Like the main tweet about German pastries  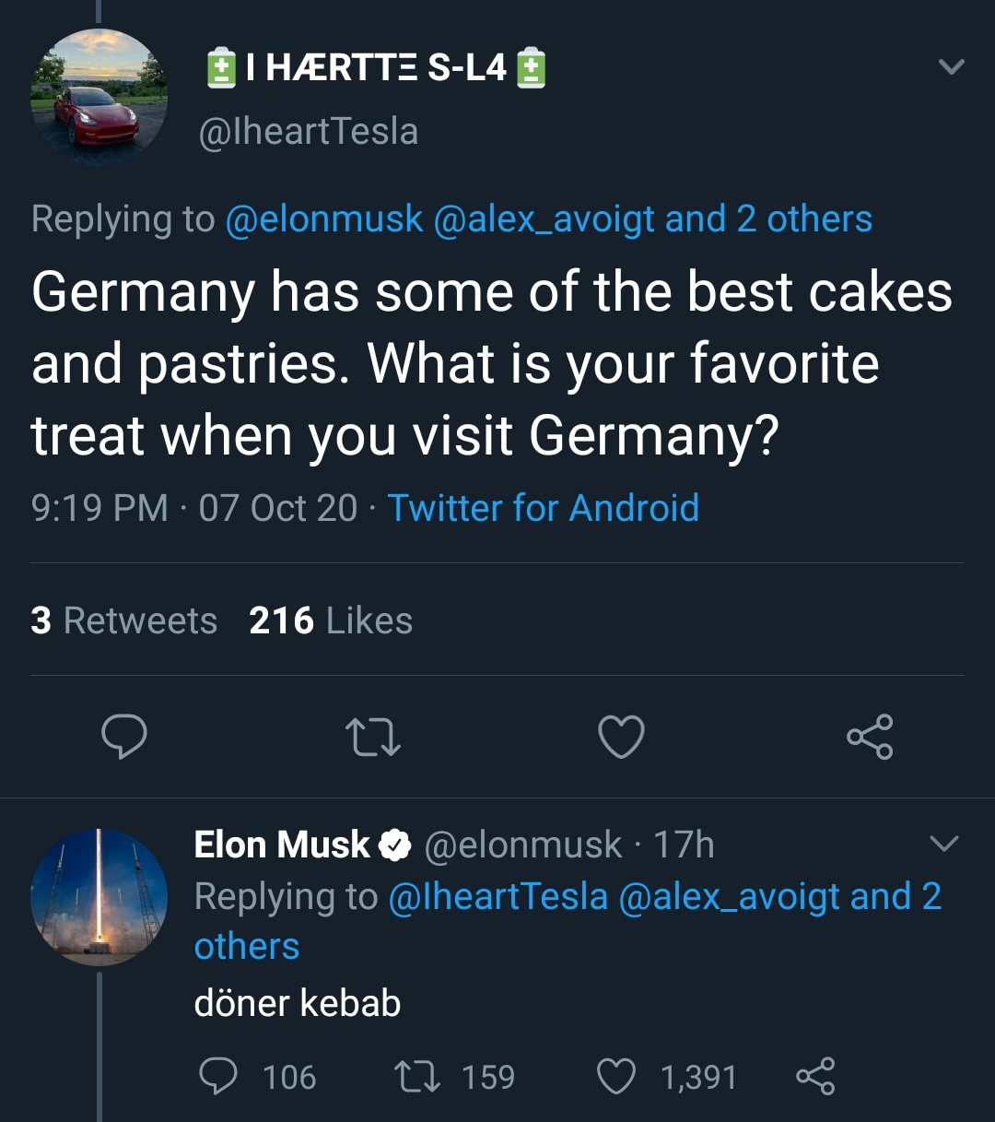pos(621,738)
